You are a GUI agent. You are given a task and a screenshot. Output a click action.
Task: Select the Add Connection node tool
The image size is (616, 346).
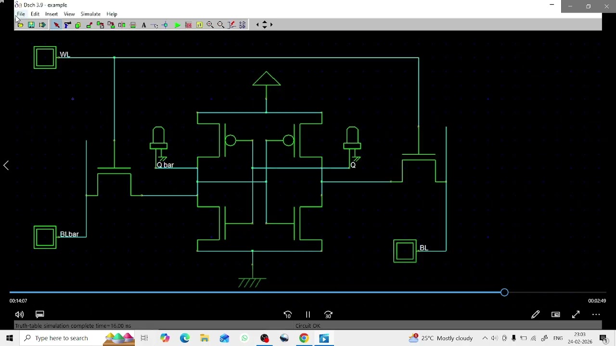(165, 25)
